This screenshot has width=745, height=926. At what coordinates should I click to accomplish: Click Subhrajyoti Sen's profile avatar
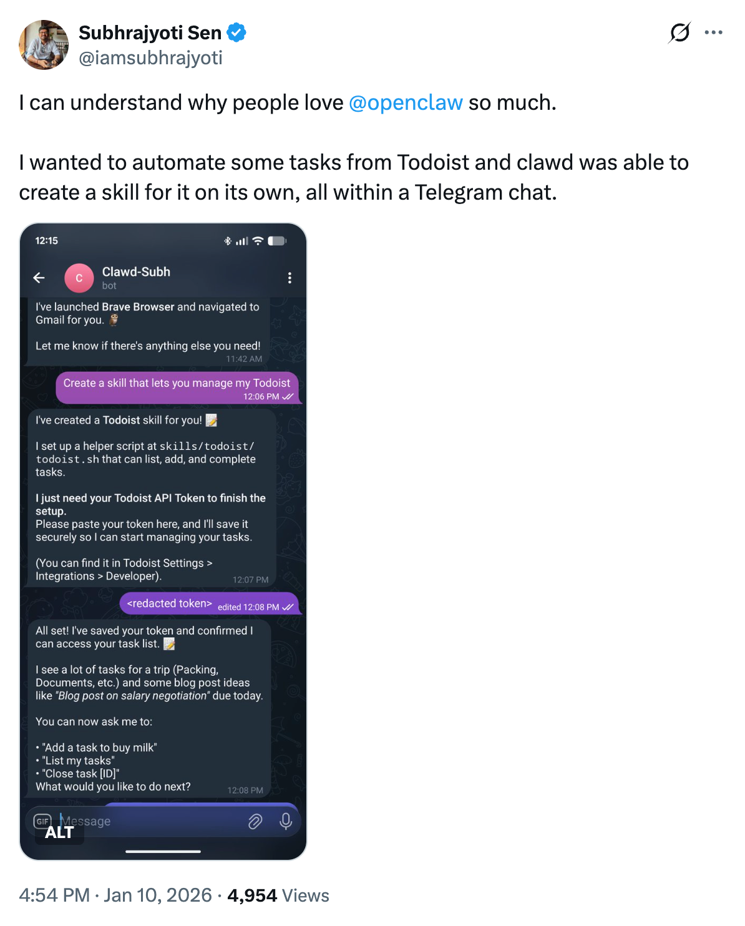(44, 45)
